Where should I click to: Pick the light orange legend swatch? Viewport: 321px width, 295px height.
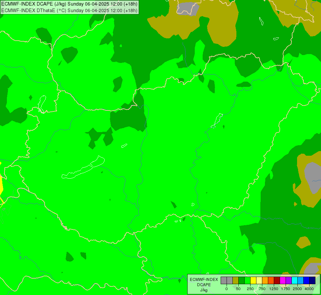click(265, 281)
